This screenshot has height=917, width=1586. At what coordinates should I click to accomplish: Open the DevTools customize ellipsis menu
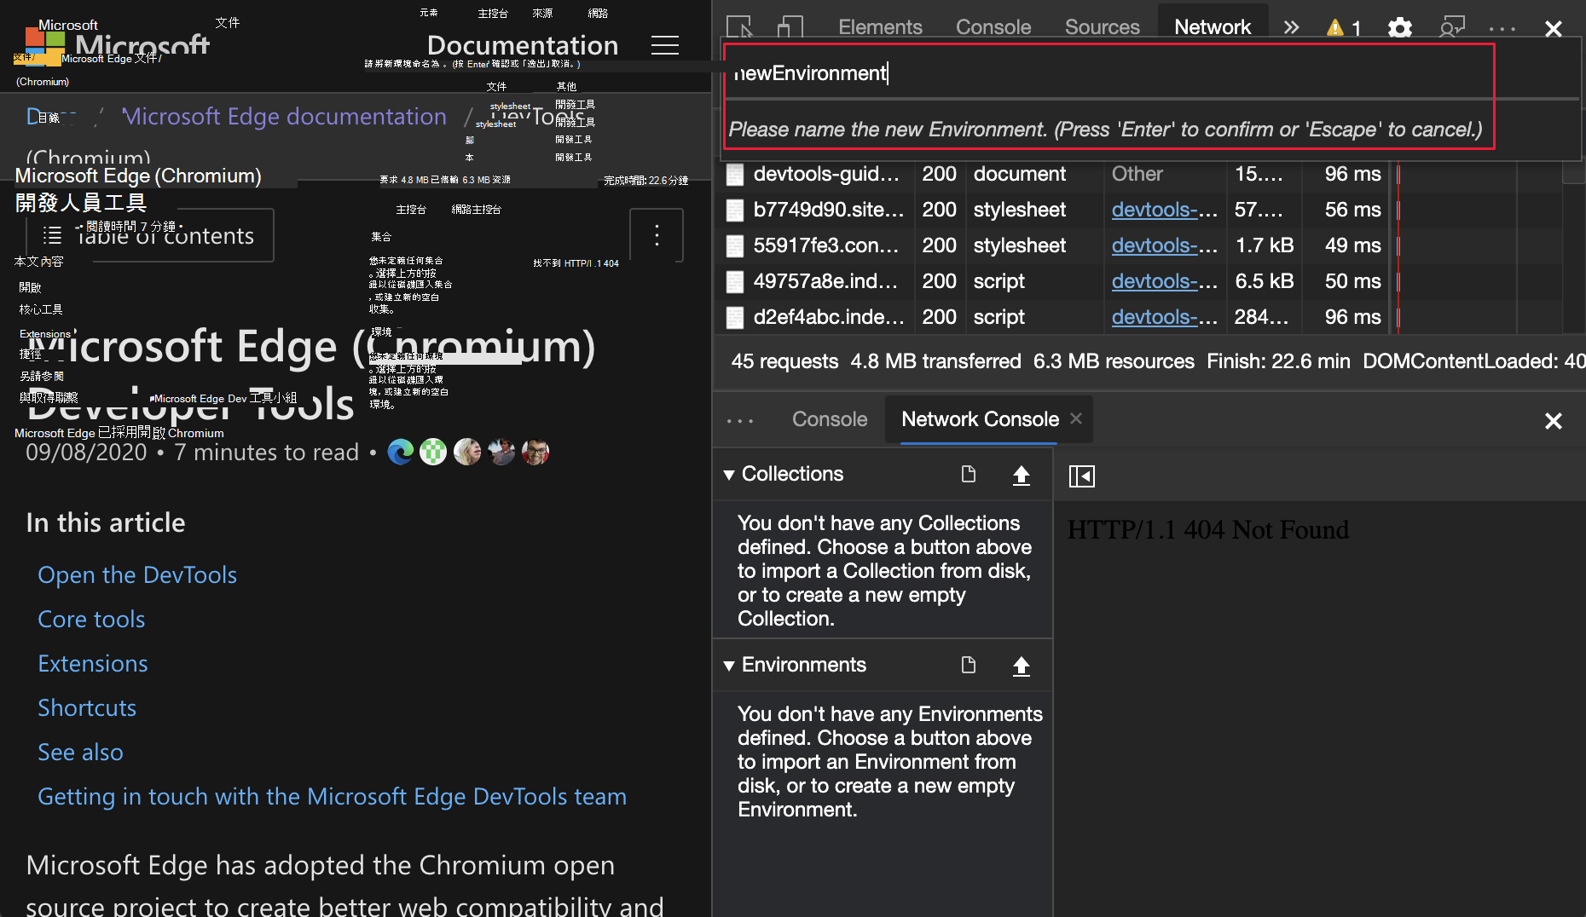tap(1502, 29)
